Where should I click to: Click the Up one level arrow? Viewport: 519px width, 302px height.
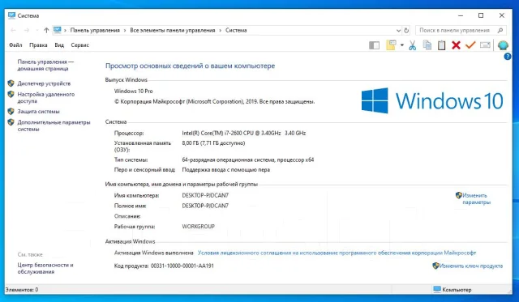pyautogui.click(x=46, y=31)
